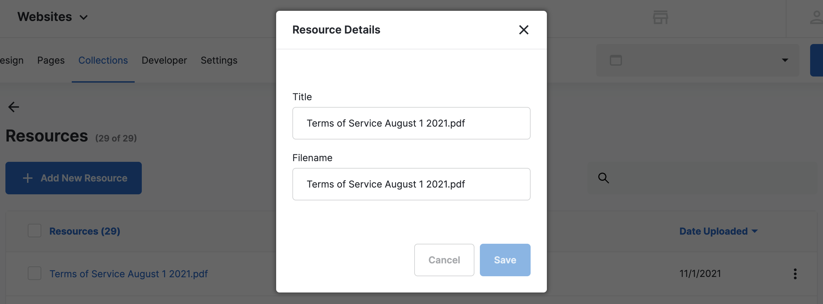Expand the Websites dropdown chevron
Viewport: 823px width, 304px height.
pyautogui.click(x=84, y=17)
